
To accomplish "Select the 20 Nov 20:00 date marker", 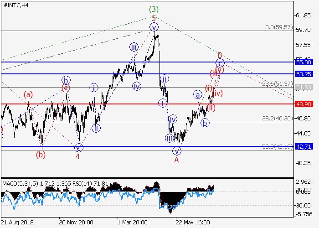I will click(76, 223).
